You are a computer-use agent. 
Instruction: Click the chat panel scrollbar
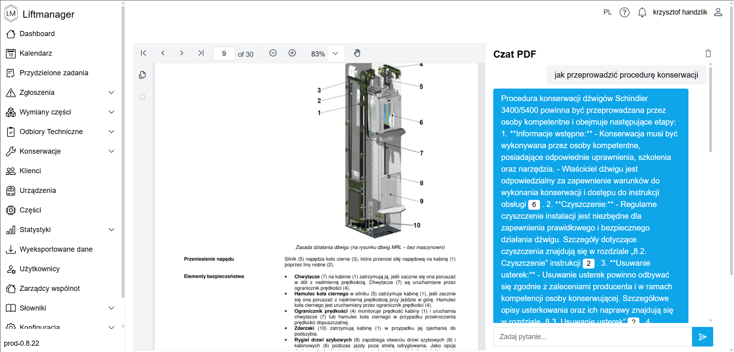(710, 110)
